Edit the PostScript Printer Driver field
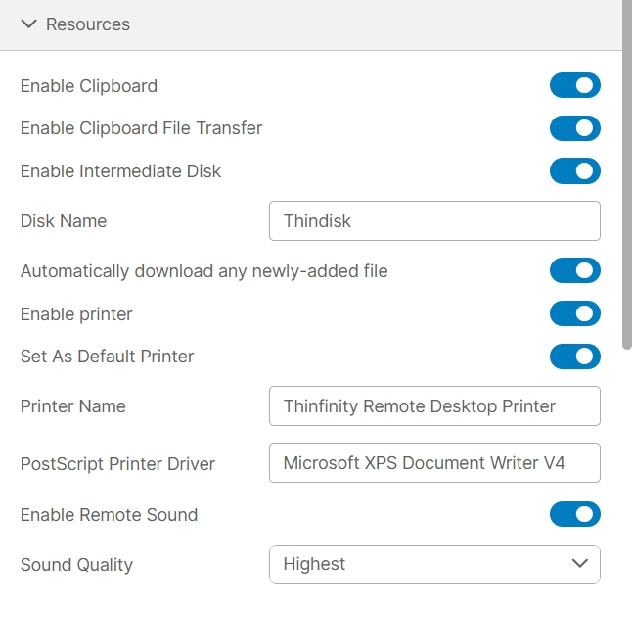This screenshot has height=619, width=632. [433, 463]
